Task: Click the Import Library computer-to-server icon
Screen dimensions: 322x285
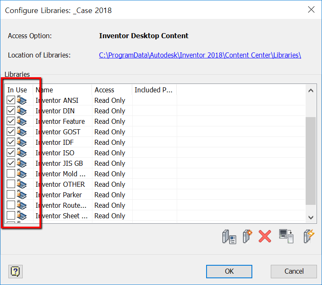Action: click(286, 236)
